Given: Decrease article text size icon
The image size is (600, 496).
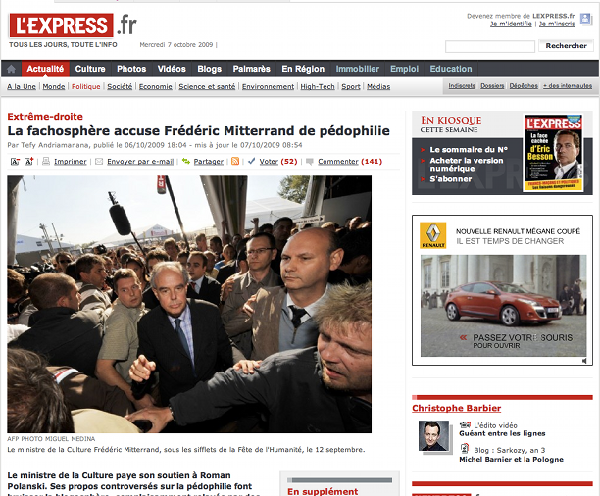Looking at the screenshot, I should tap(15, 162).
